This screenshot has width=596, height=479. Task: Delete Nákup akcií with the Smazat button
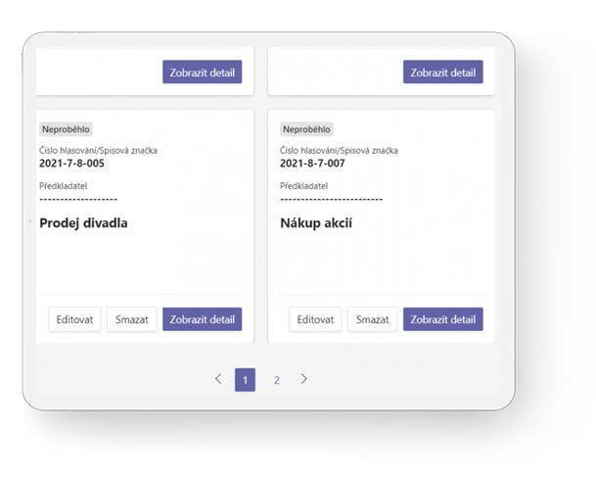(372, 319)
